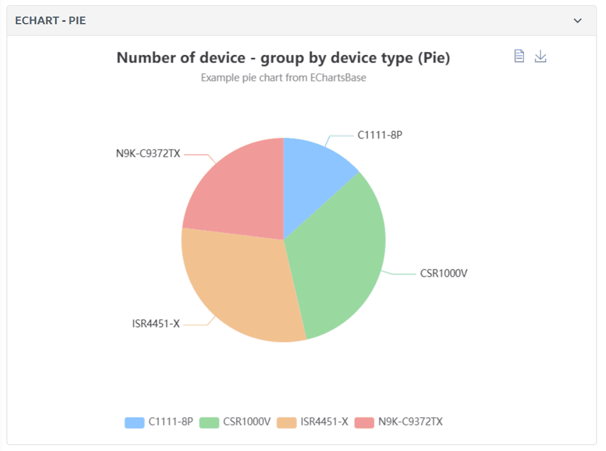Click the green CSR1000V legend swatch

(209, 422)
